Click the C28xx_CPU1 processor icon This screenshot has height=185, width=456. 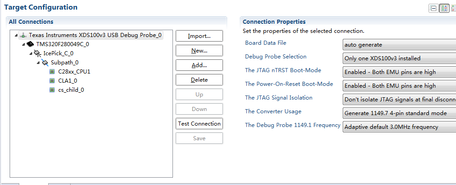[52, 72]
